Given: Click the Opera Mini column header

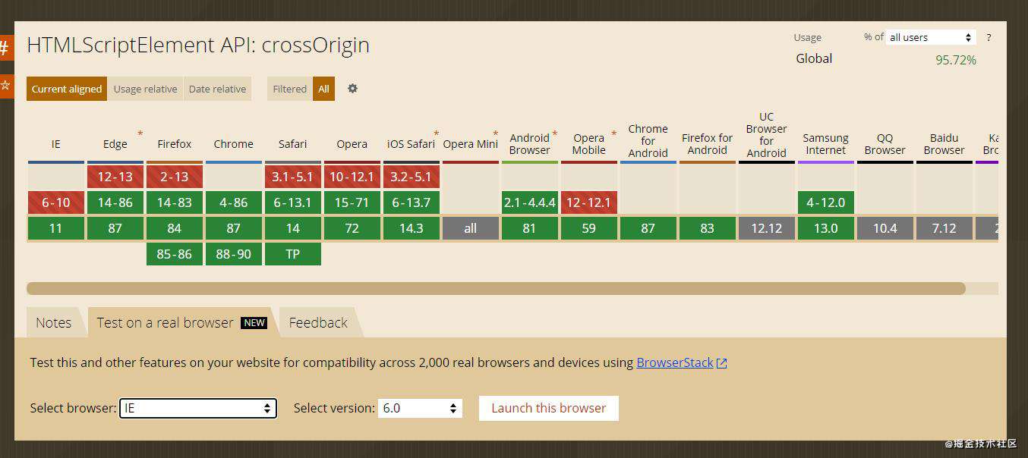Looking at the screenshot, I should click(x=470, y=144).
